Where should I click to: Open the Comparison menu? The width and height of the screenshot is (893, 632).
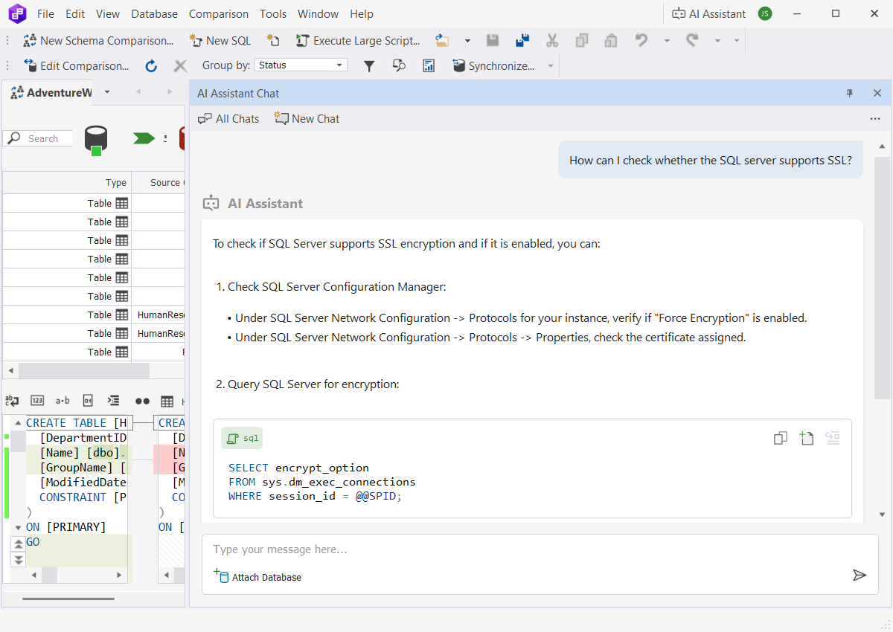(x=219, y=14)
